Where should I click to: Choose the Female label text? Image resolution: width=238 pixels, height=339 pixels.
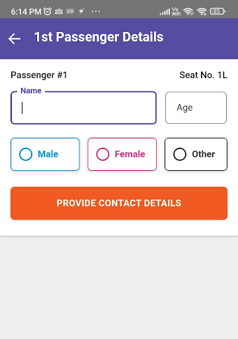pyautogui.click(x=130, y=154)
